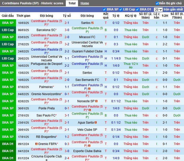Click the card icon in the Palmeiras match row
The height and width of the screenshot is (161, 184).
pyautogui.click(x=89, y=89)
